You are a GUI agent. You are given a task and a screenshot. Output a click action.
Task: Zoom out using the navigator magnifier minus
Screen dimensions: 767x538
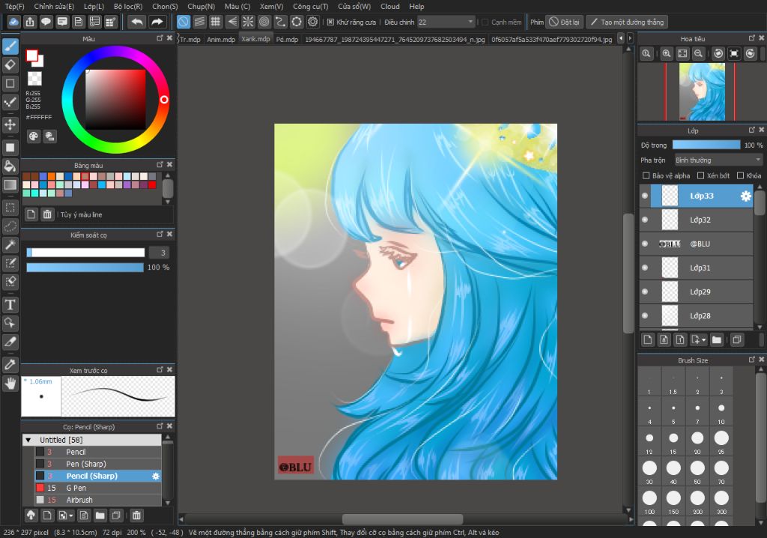(x=699, y=54)
